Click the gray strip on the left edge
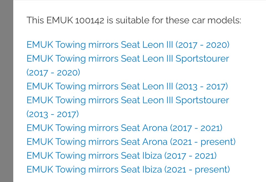The image size is (266, 182). point(6,91)
